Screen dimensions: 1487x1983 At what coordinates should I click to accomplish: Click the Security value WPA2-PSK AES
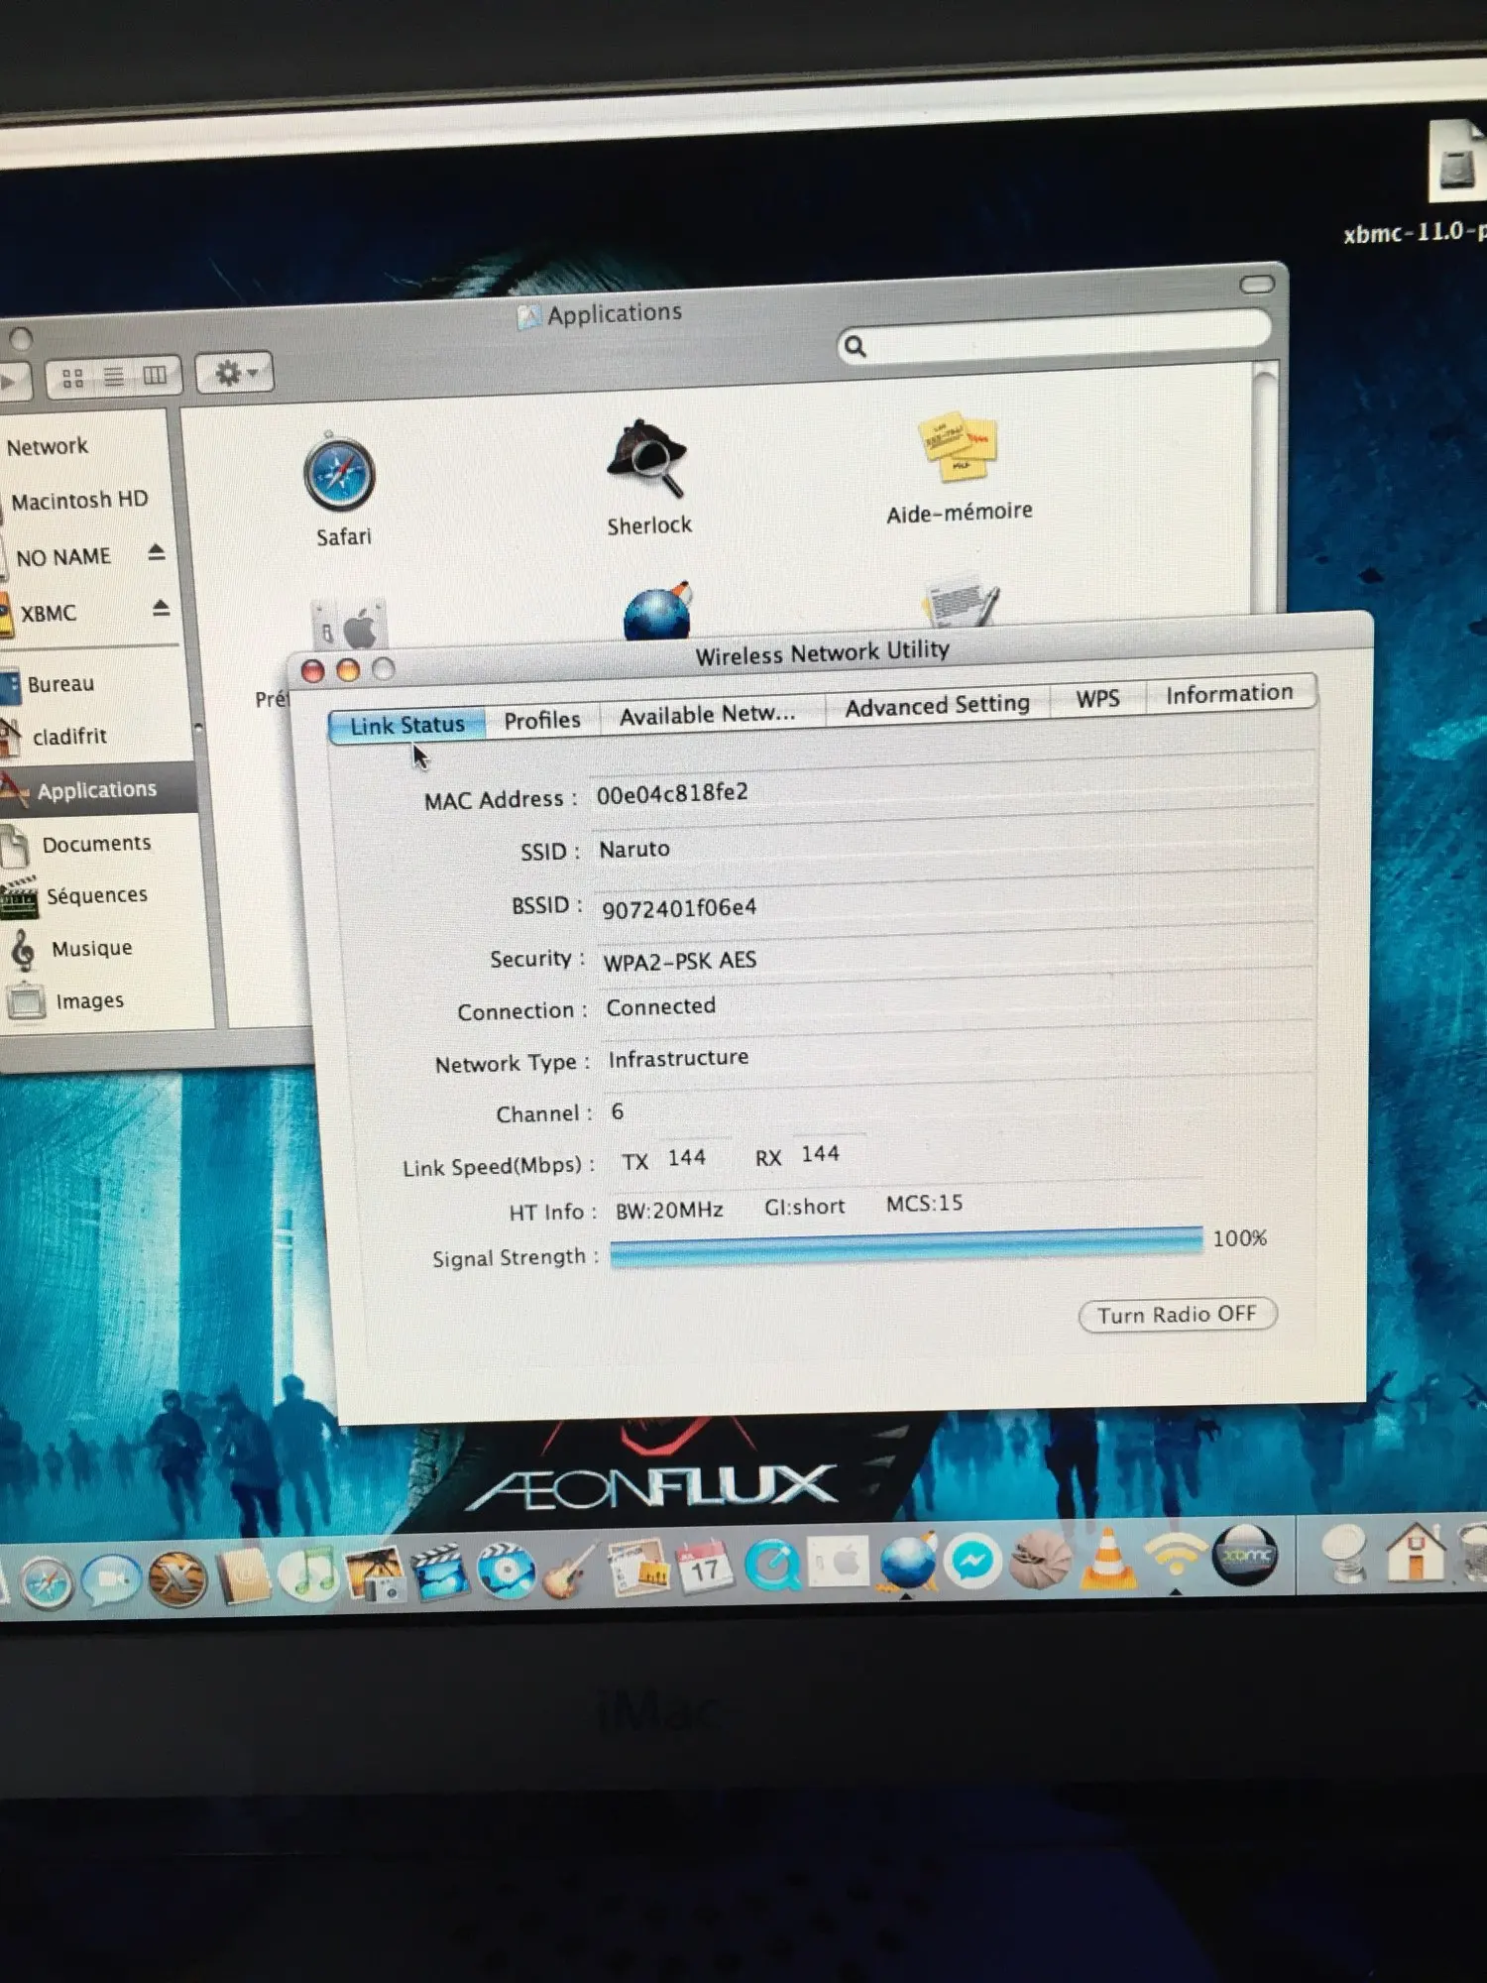pyautogui.click(x=680, y=960)
